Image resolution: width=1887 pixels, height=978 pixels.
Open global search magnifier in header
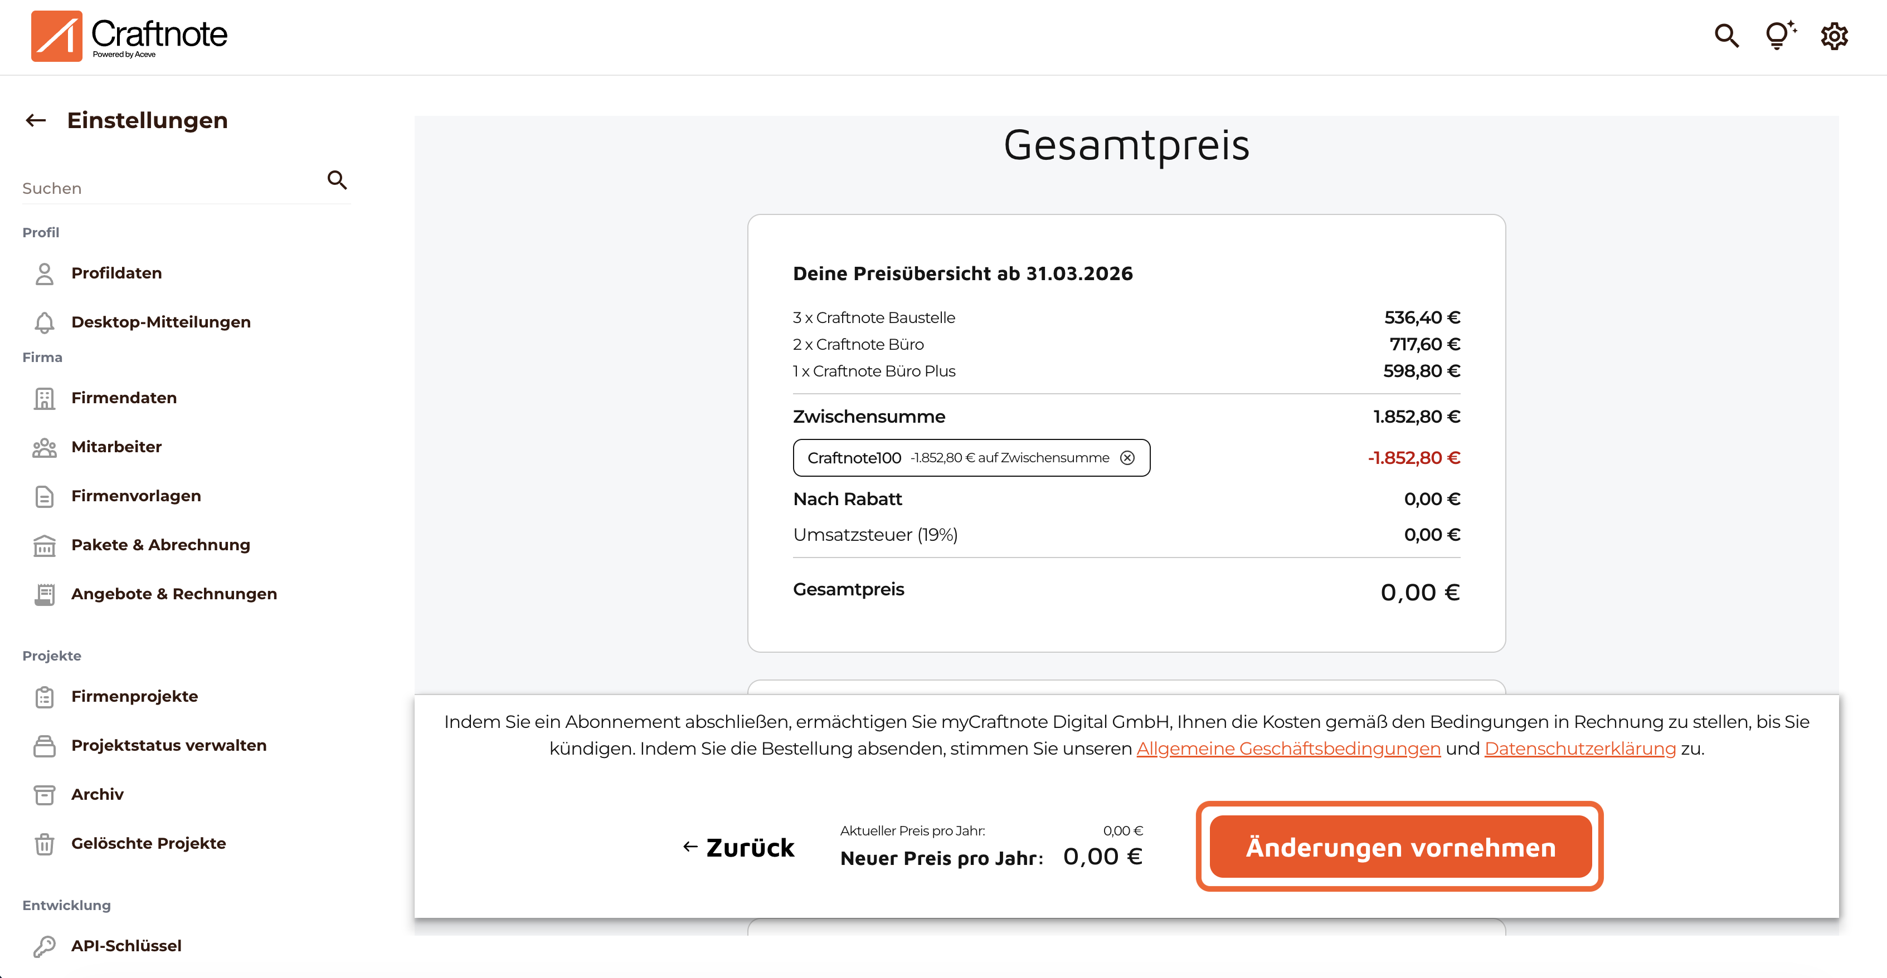(x=1726, y=36)
